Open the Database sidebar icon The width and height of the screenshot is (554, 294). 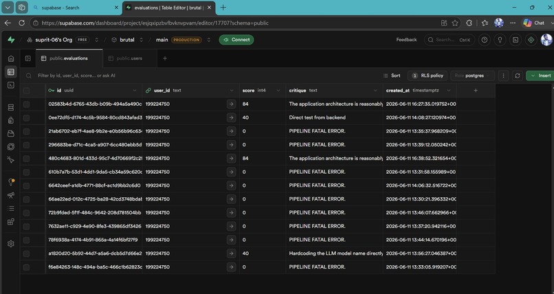click(x=11, y=107)
